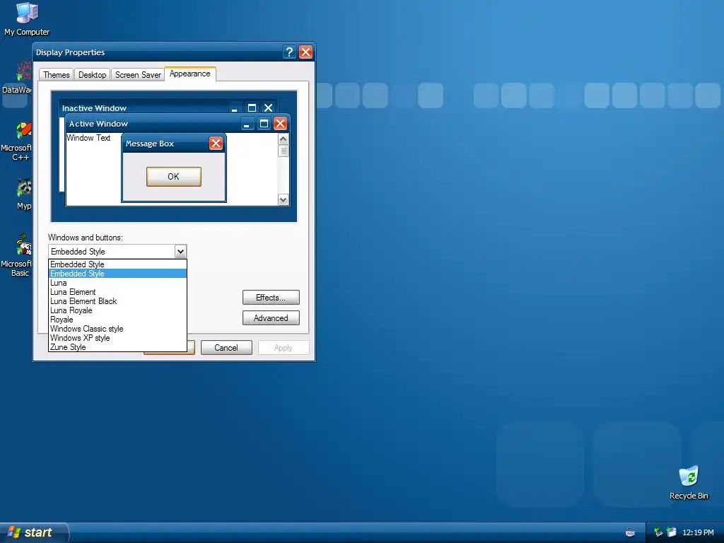Pick Luna Element Black style

117,301
